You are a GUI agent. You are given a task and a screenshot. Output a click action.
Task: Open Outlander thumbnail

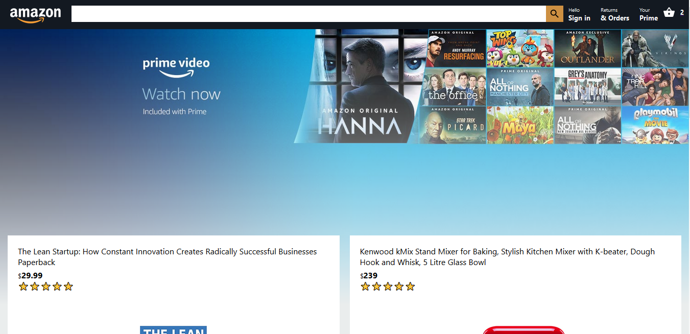pos(587,49)
